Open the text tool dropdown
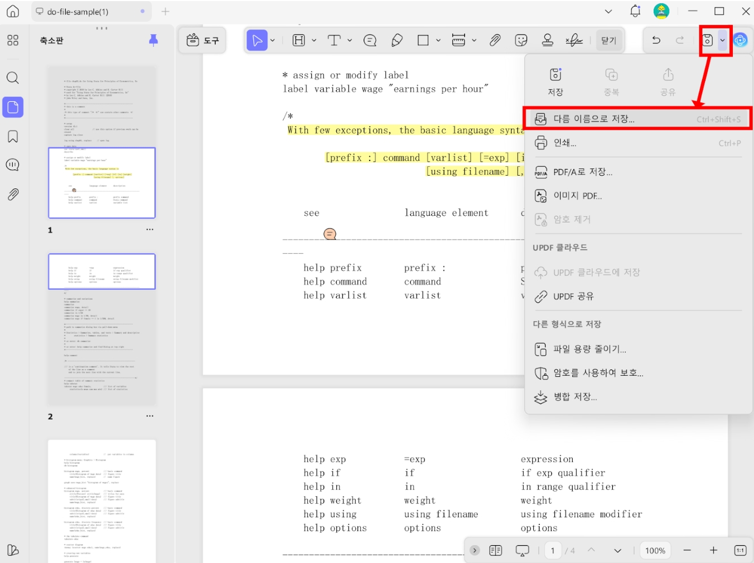Screen dimensions: 754x563 tap(350, 40)
